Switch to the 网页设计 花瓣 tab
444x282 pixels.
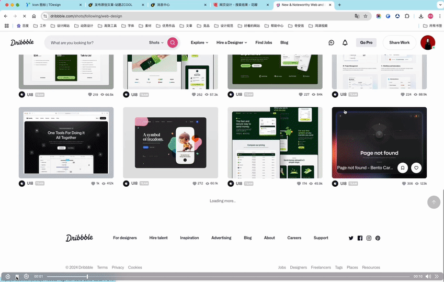click(x=240, y=5)
